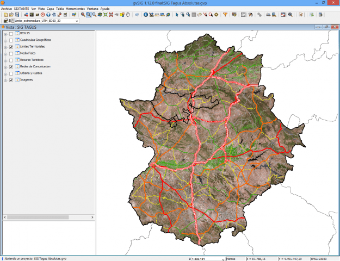Expand the Urbana y Rustica node
The height and width of the screenshot is (261, 340).
5,74
